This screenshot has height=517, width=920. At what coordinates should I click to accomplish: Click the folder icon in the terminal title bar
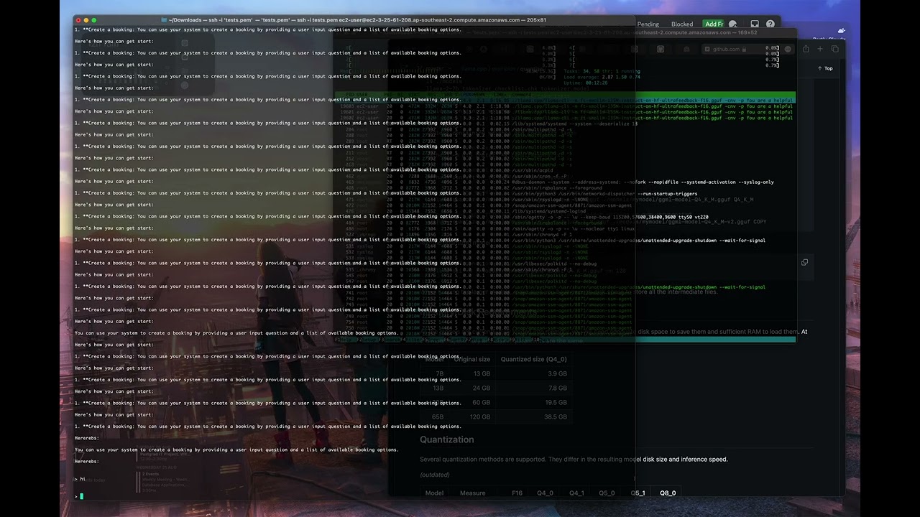[x=165, y=20]
